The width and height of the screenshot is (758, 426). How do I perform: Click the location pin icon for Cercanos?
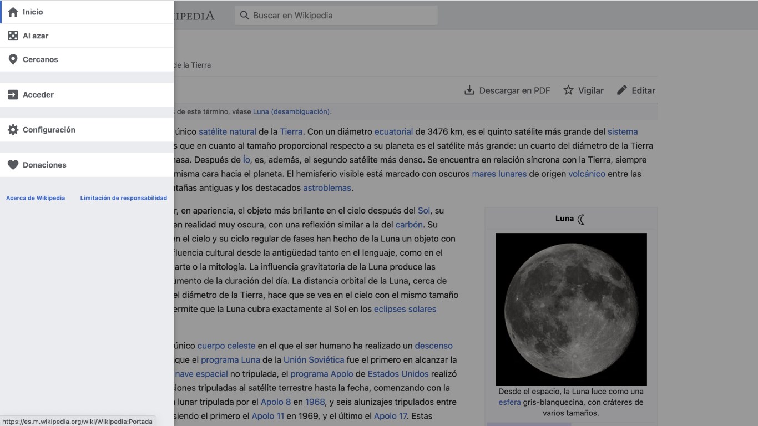point(13,59)
